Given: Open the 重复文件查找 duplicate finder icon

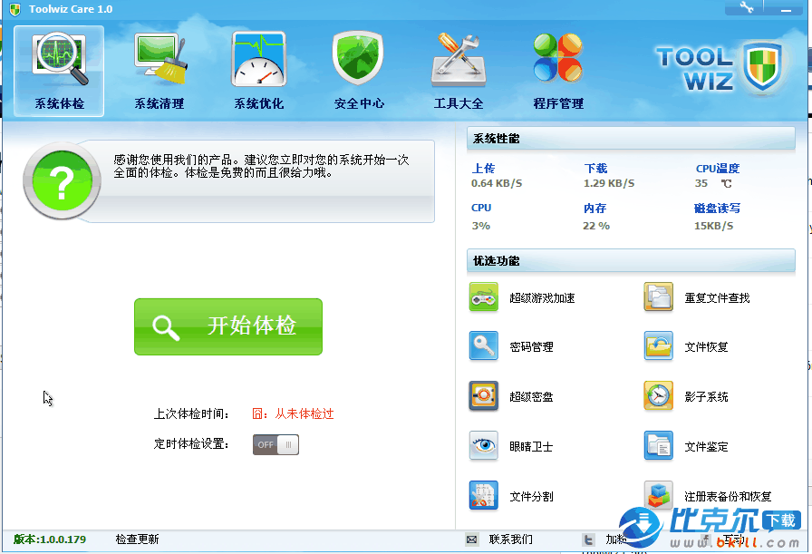Looking at the screenshot, I should tap(659, 297).
